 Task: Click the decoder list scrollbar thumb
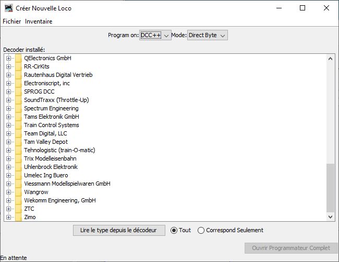click(x=330, y=188)
